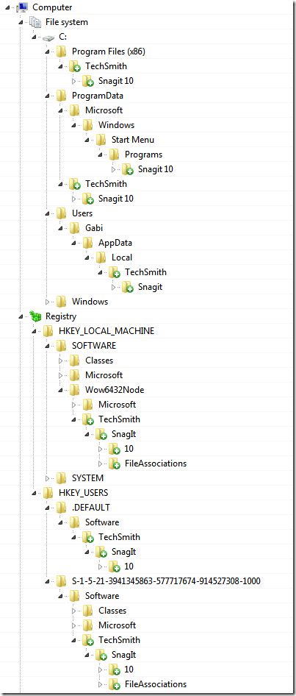
Task: Click the Gabi folder icon
Action: click(x=75, y=228)
